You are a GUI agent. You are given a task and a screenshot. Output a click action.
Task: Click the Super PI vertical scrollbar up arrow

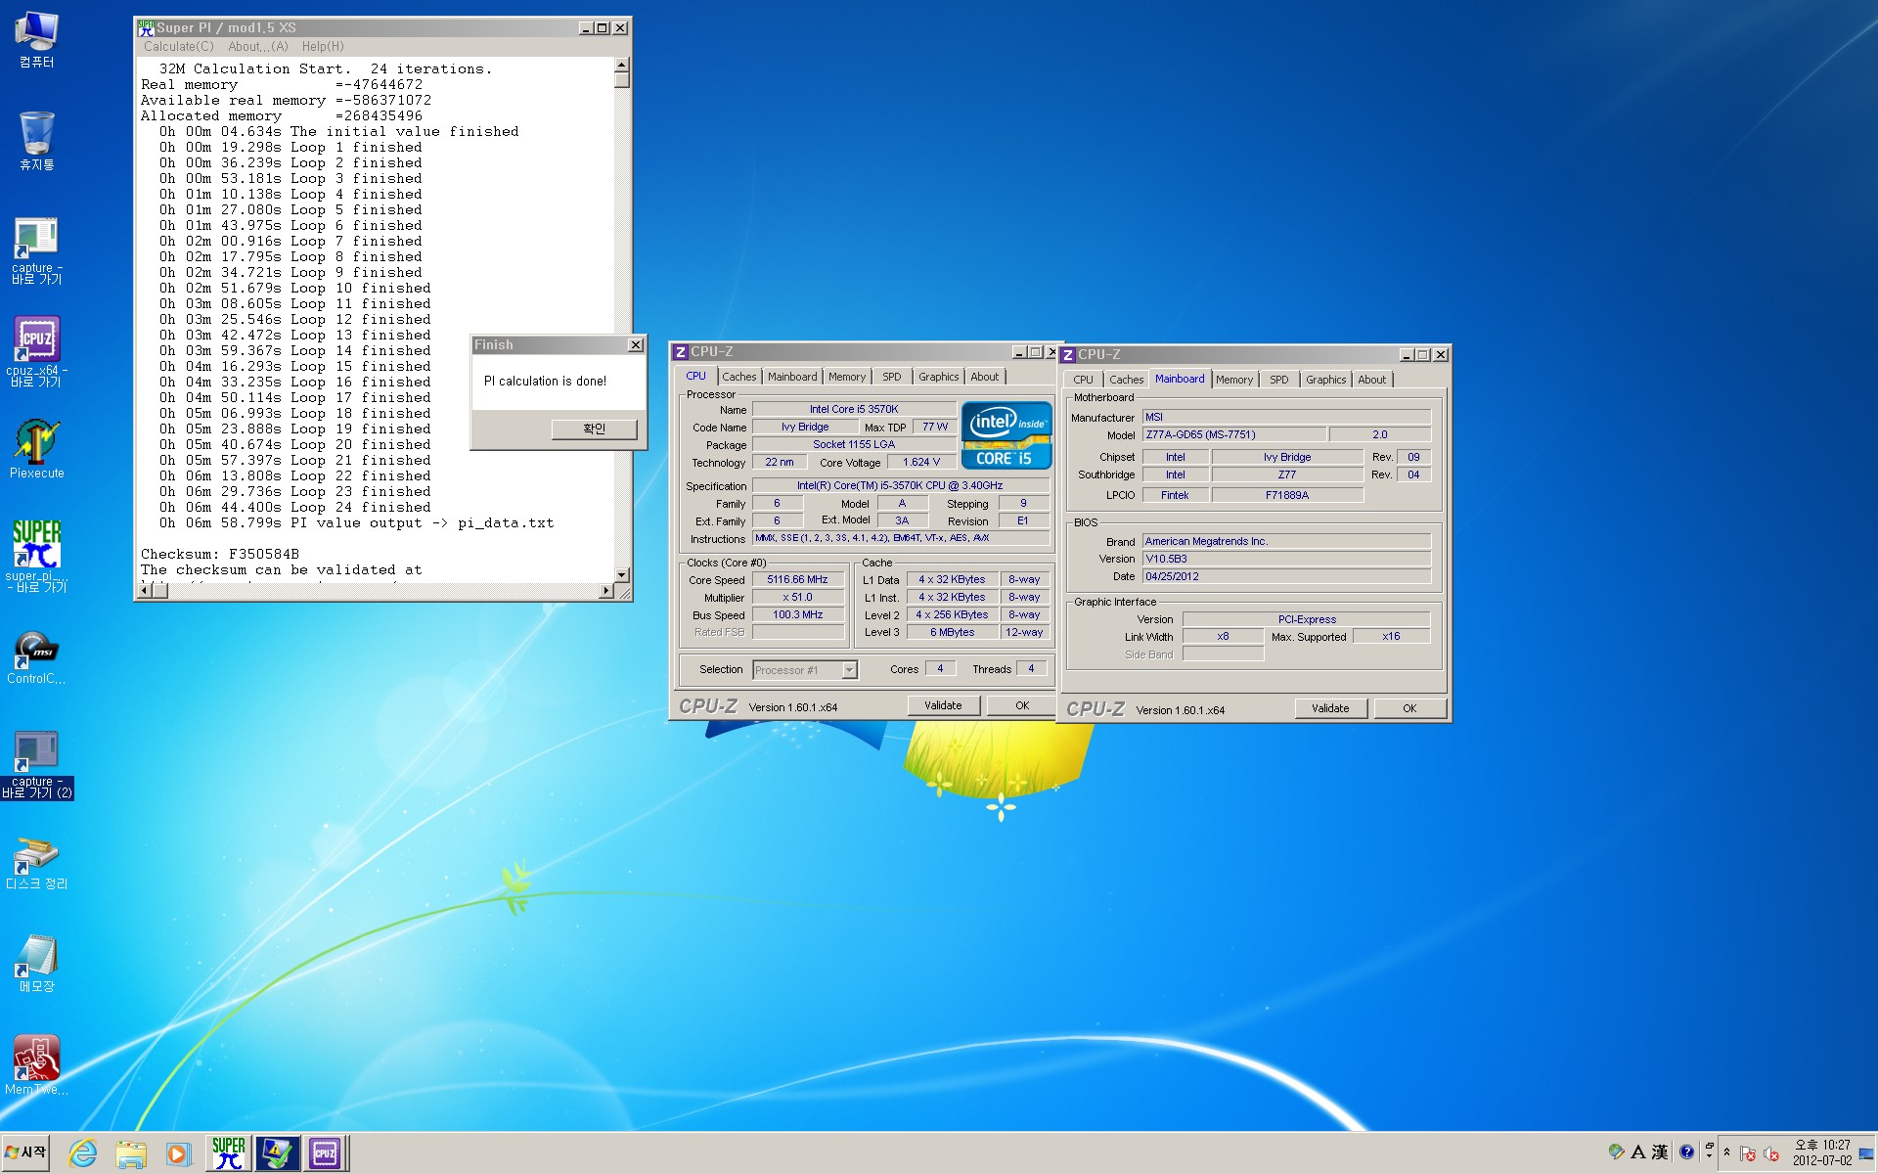(x=621, y=65)
